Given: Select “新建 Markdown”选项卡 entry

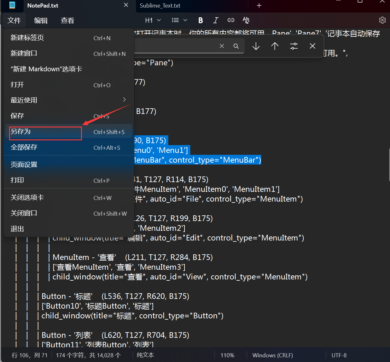Looking at the screenshot, I should (69, 69).
